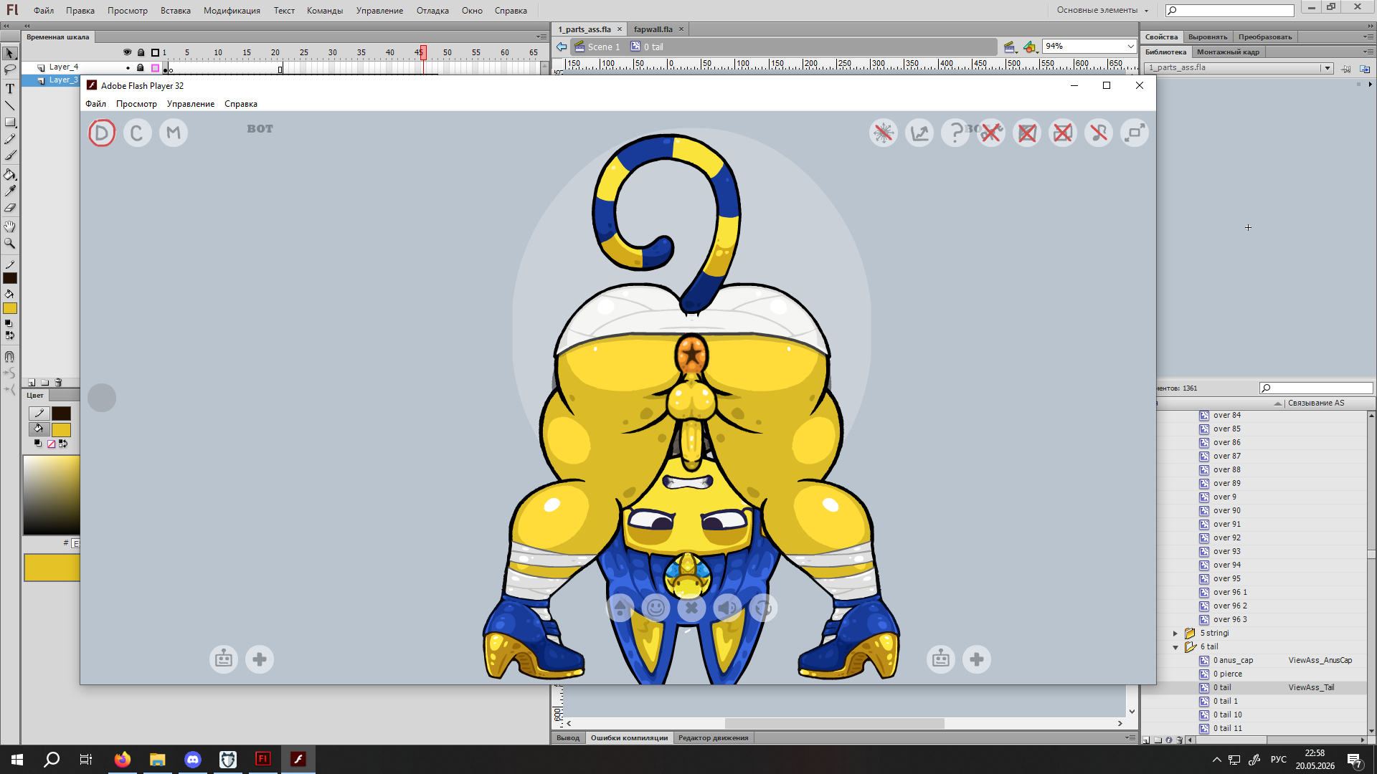The image size is (1377, 774).
Task: Pick a color in the gradient field
Action: click(x=52, y=494)
